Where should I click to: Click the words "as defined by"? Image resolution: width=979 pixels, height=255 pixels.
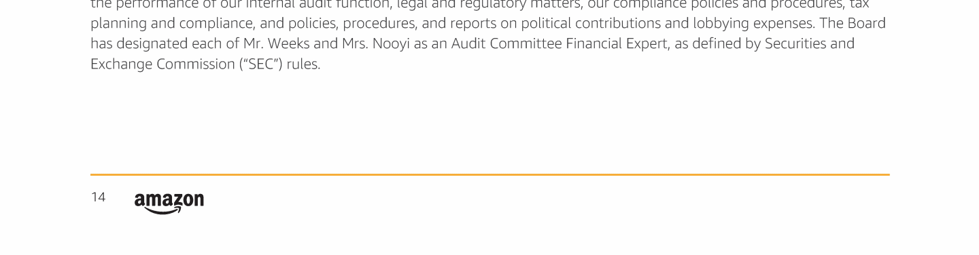coord(717,43)
